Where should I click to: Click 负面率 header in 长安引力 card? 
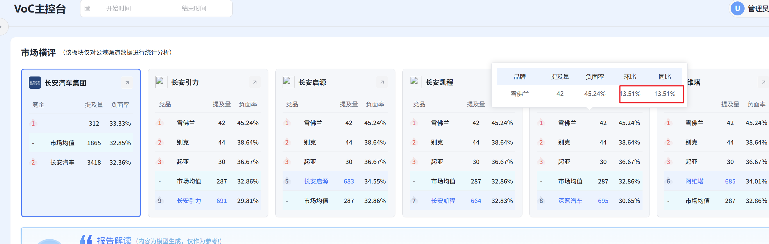pyautogui.click(x=248, y=104)
